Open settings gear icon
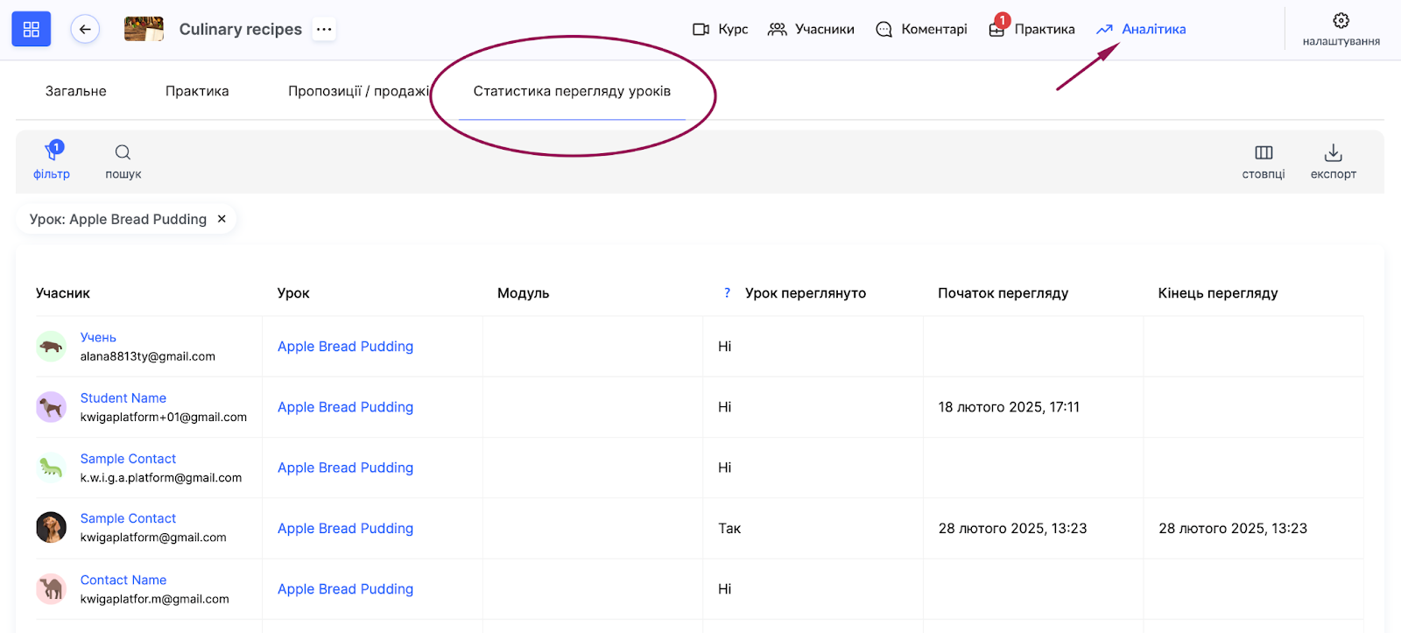 click(x=1341, y=21)
